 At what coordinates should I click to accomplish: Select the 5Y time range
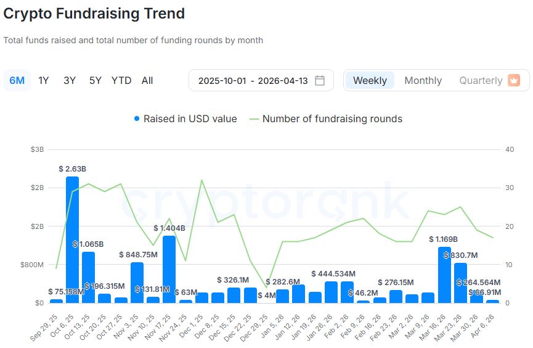[95, 81]
